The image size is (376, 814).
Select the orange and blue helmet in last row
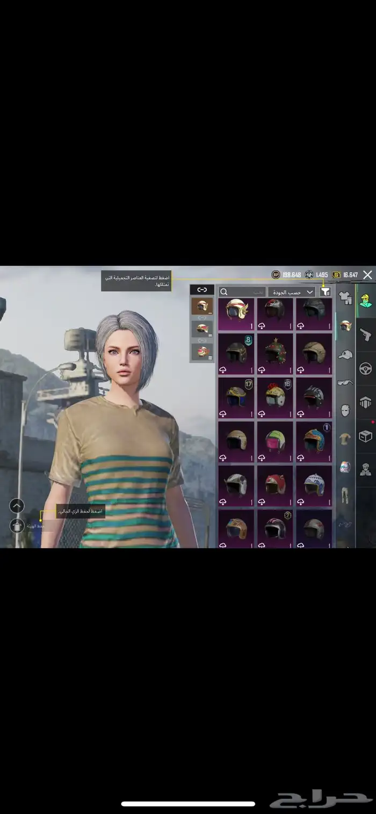point(236,529)
